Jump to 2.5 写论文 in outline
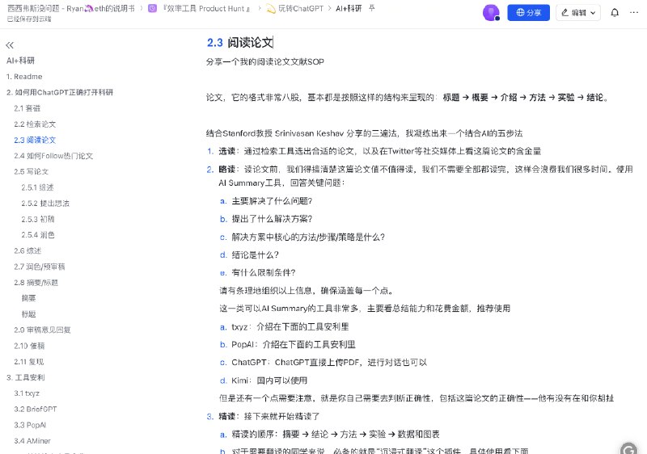 32,171
